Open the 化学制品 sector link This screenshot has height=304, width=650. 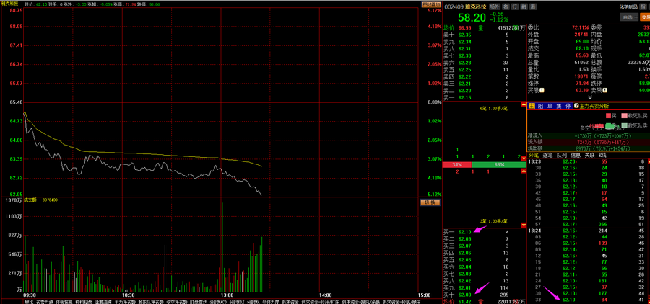click(628, 6)
